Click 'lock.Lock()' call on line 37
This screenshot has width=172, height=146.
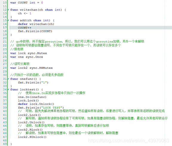tap(28, 101)
